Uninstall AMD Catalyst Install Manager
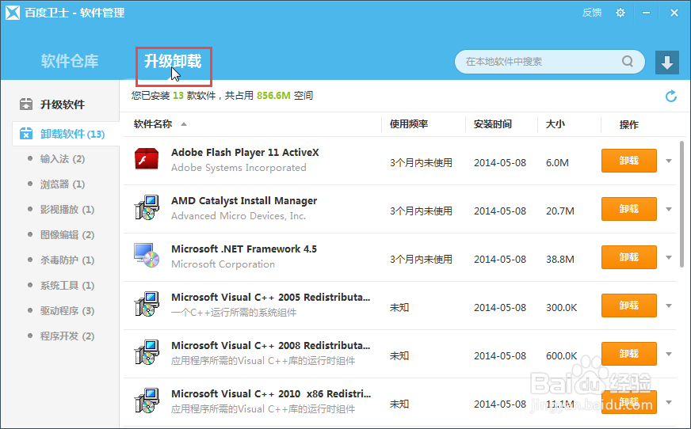Viewport: 691px width, 429px height. pyautogui.click(x=629, y=209)
